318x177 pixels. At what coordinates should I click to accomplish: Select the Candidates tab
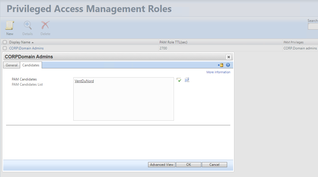[x=31, y=65]
